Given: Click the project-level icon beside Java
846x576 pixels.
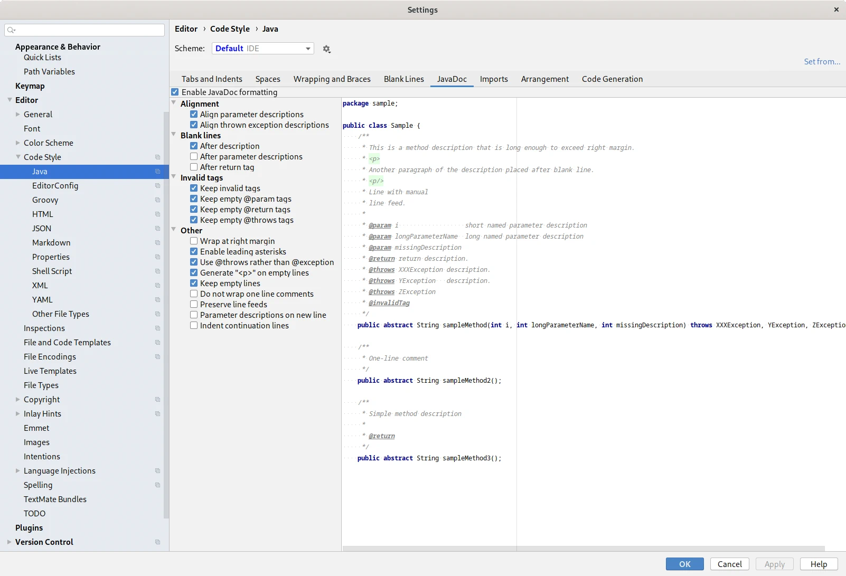Looking at the screenshot, I should coord(157,172).
